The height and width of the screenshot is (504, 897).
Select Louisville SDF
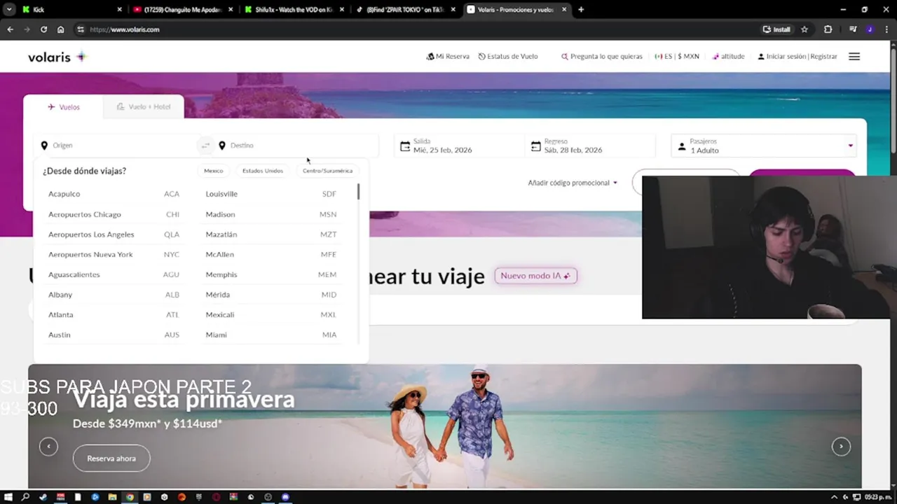271,194
